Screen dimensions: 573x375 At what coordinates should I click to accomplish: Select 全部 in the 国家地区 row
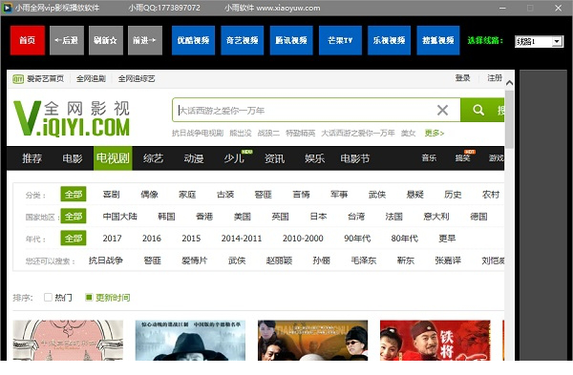pos(74,217)
